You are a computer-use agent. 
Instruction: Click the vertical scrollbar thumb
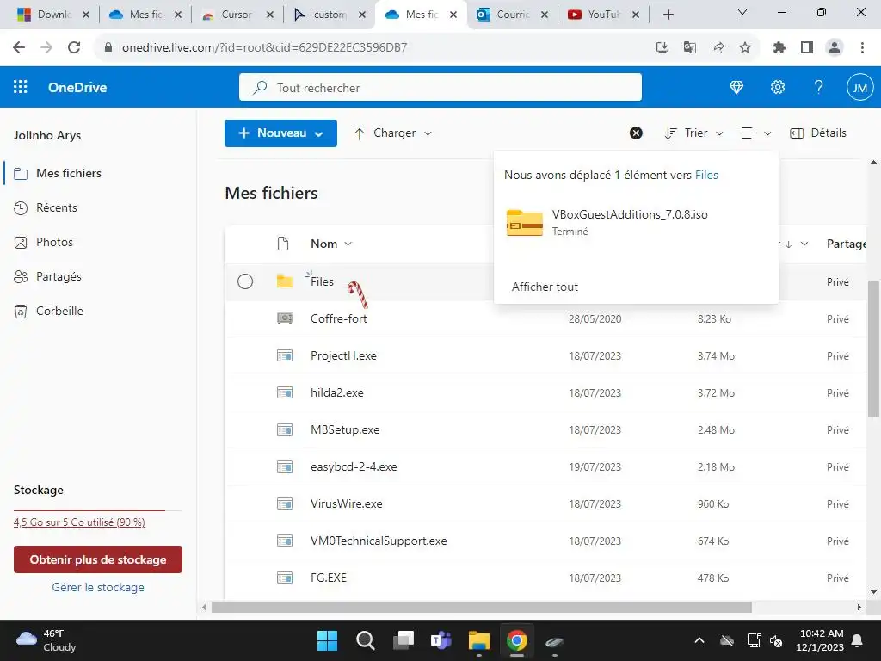click(873, 349)
